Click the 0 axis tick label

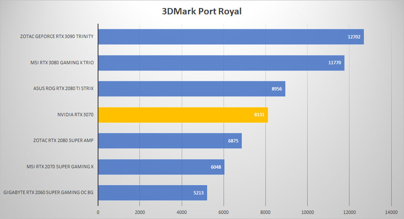(98, 212)
